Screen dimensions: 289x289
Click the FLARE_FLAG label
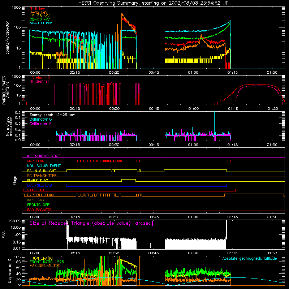38,180
